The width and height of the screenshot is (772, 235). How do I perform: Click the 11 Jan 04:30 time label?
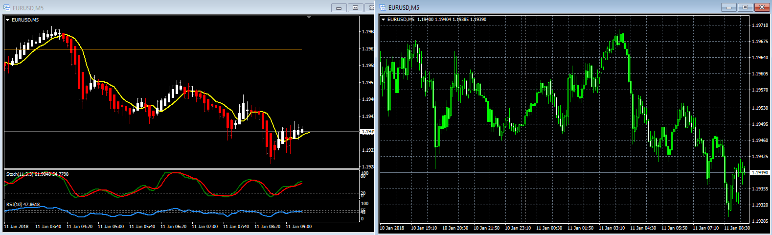[x=643, y=228]
